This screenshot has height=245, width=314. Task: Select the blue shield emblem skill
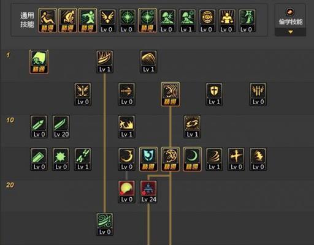click(x=148, y=159)
